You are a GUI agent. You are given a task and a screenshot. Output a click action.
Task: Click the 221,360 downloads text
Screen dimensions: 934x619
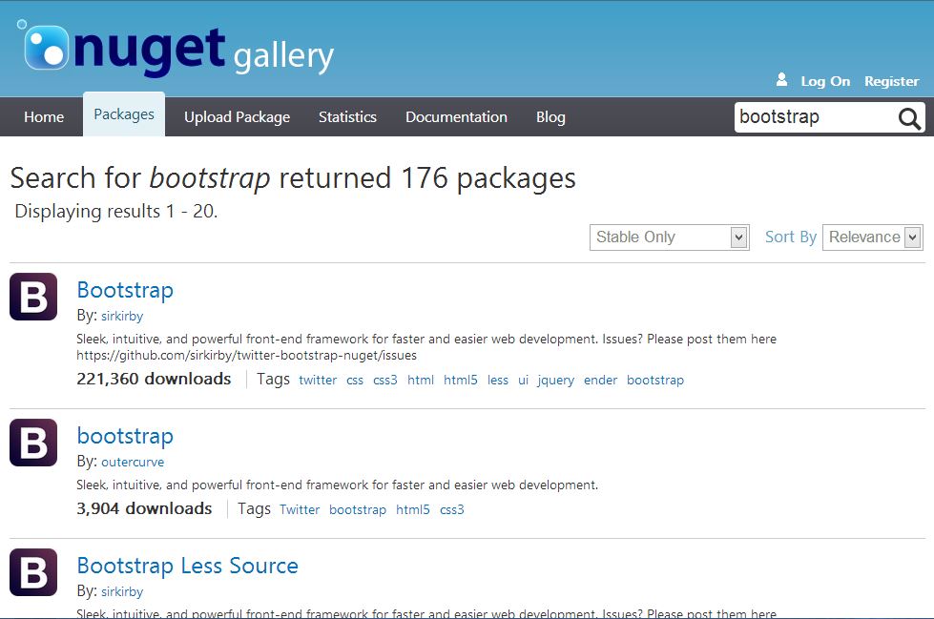pos(154,379)
